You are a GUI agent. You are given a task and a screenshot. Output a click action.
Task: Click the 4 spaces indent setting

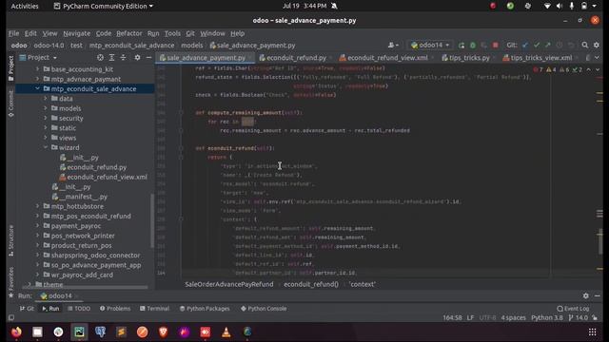513,317
